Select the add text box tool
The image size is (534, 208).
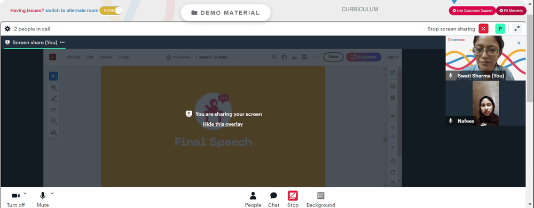tap(53, 121)
